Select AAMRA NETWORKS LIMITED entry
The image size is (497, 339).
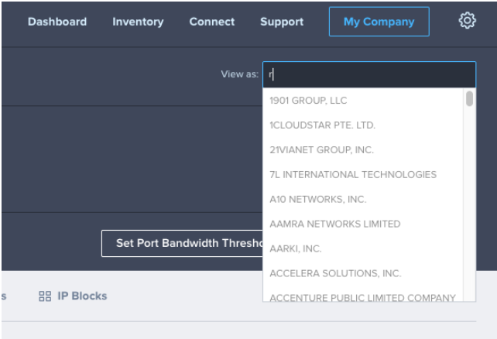[363, 224]
